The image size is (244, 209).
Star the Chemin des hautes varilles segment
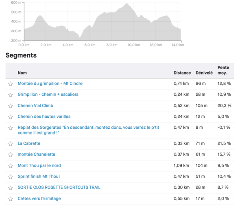click(11, 117)
